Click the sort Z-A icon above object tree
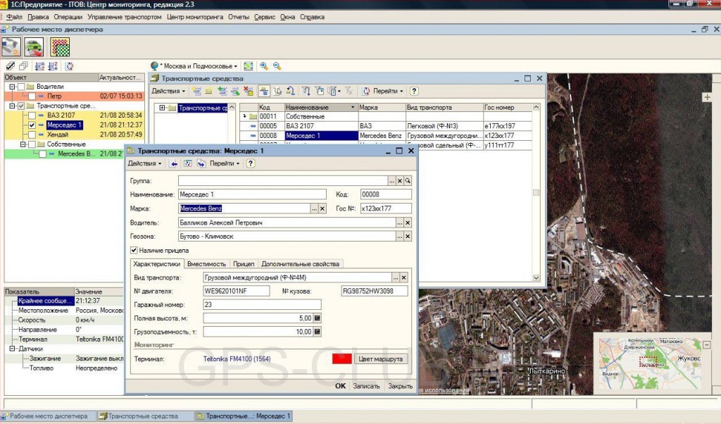Screen dimensions: 721x424 pos(52,66)
